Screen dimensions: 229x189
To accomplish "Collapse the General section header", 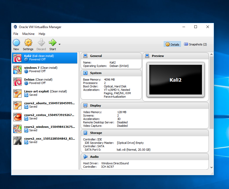I will coord(96,56).
